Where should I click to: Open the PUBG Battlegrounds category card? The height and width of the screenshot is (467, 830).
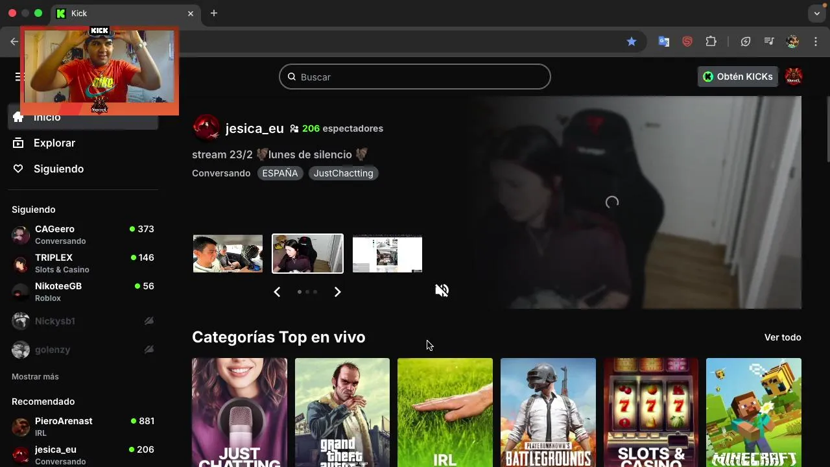(x=548, y=413)
